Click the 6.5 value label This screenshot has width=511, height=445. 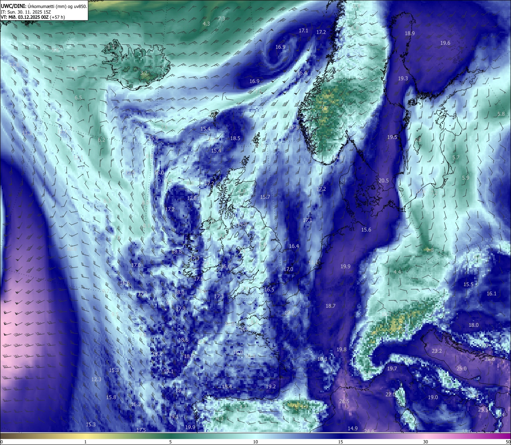click(78, 98)
